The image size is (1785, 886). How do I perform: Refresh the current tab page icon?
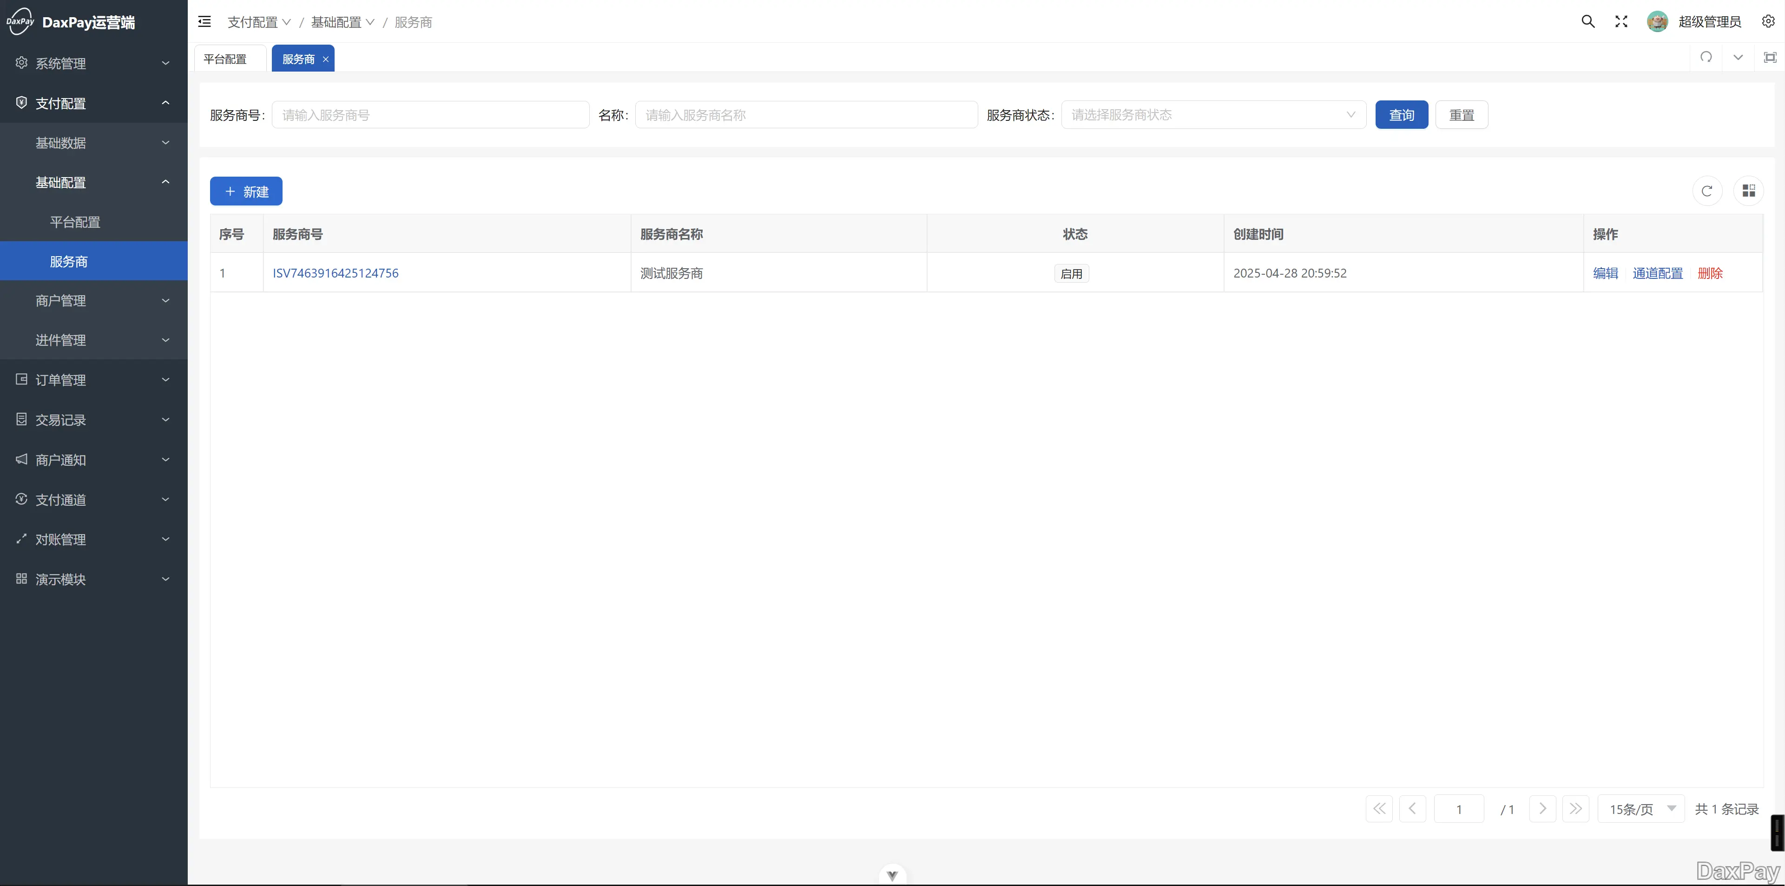(x=1706, y=58)
